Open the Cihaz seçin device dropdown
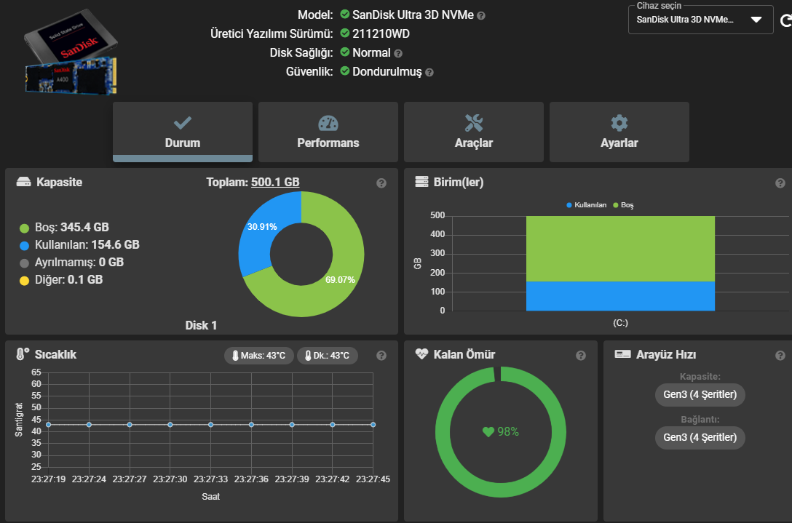Screen dimensions: 792x523 700,20
